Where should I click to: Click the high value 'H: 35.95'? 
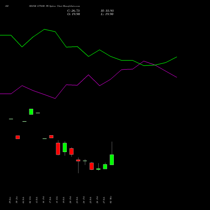pos(107,11)
